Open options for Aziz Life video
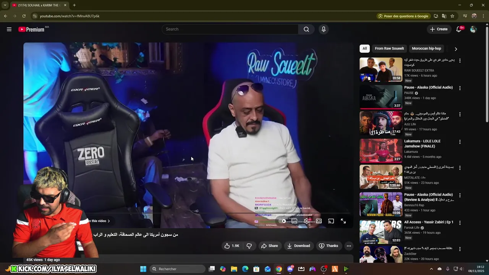This screenshot has height=275, width=489. coord(460,114)
